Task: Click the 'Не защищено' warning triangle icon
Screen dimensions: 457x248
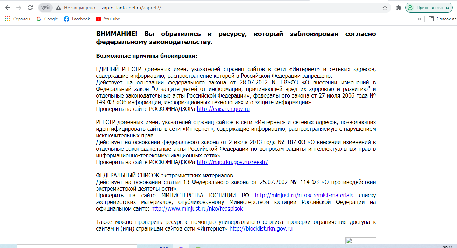Action: pyautogui.click(x=58, y=8)
